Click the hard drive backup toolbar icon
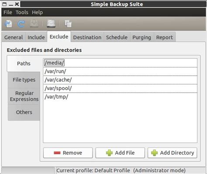The width and height of the screenshot is (207, 174). coord(51,23)
